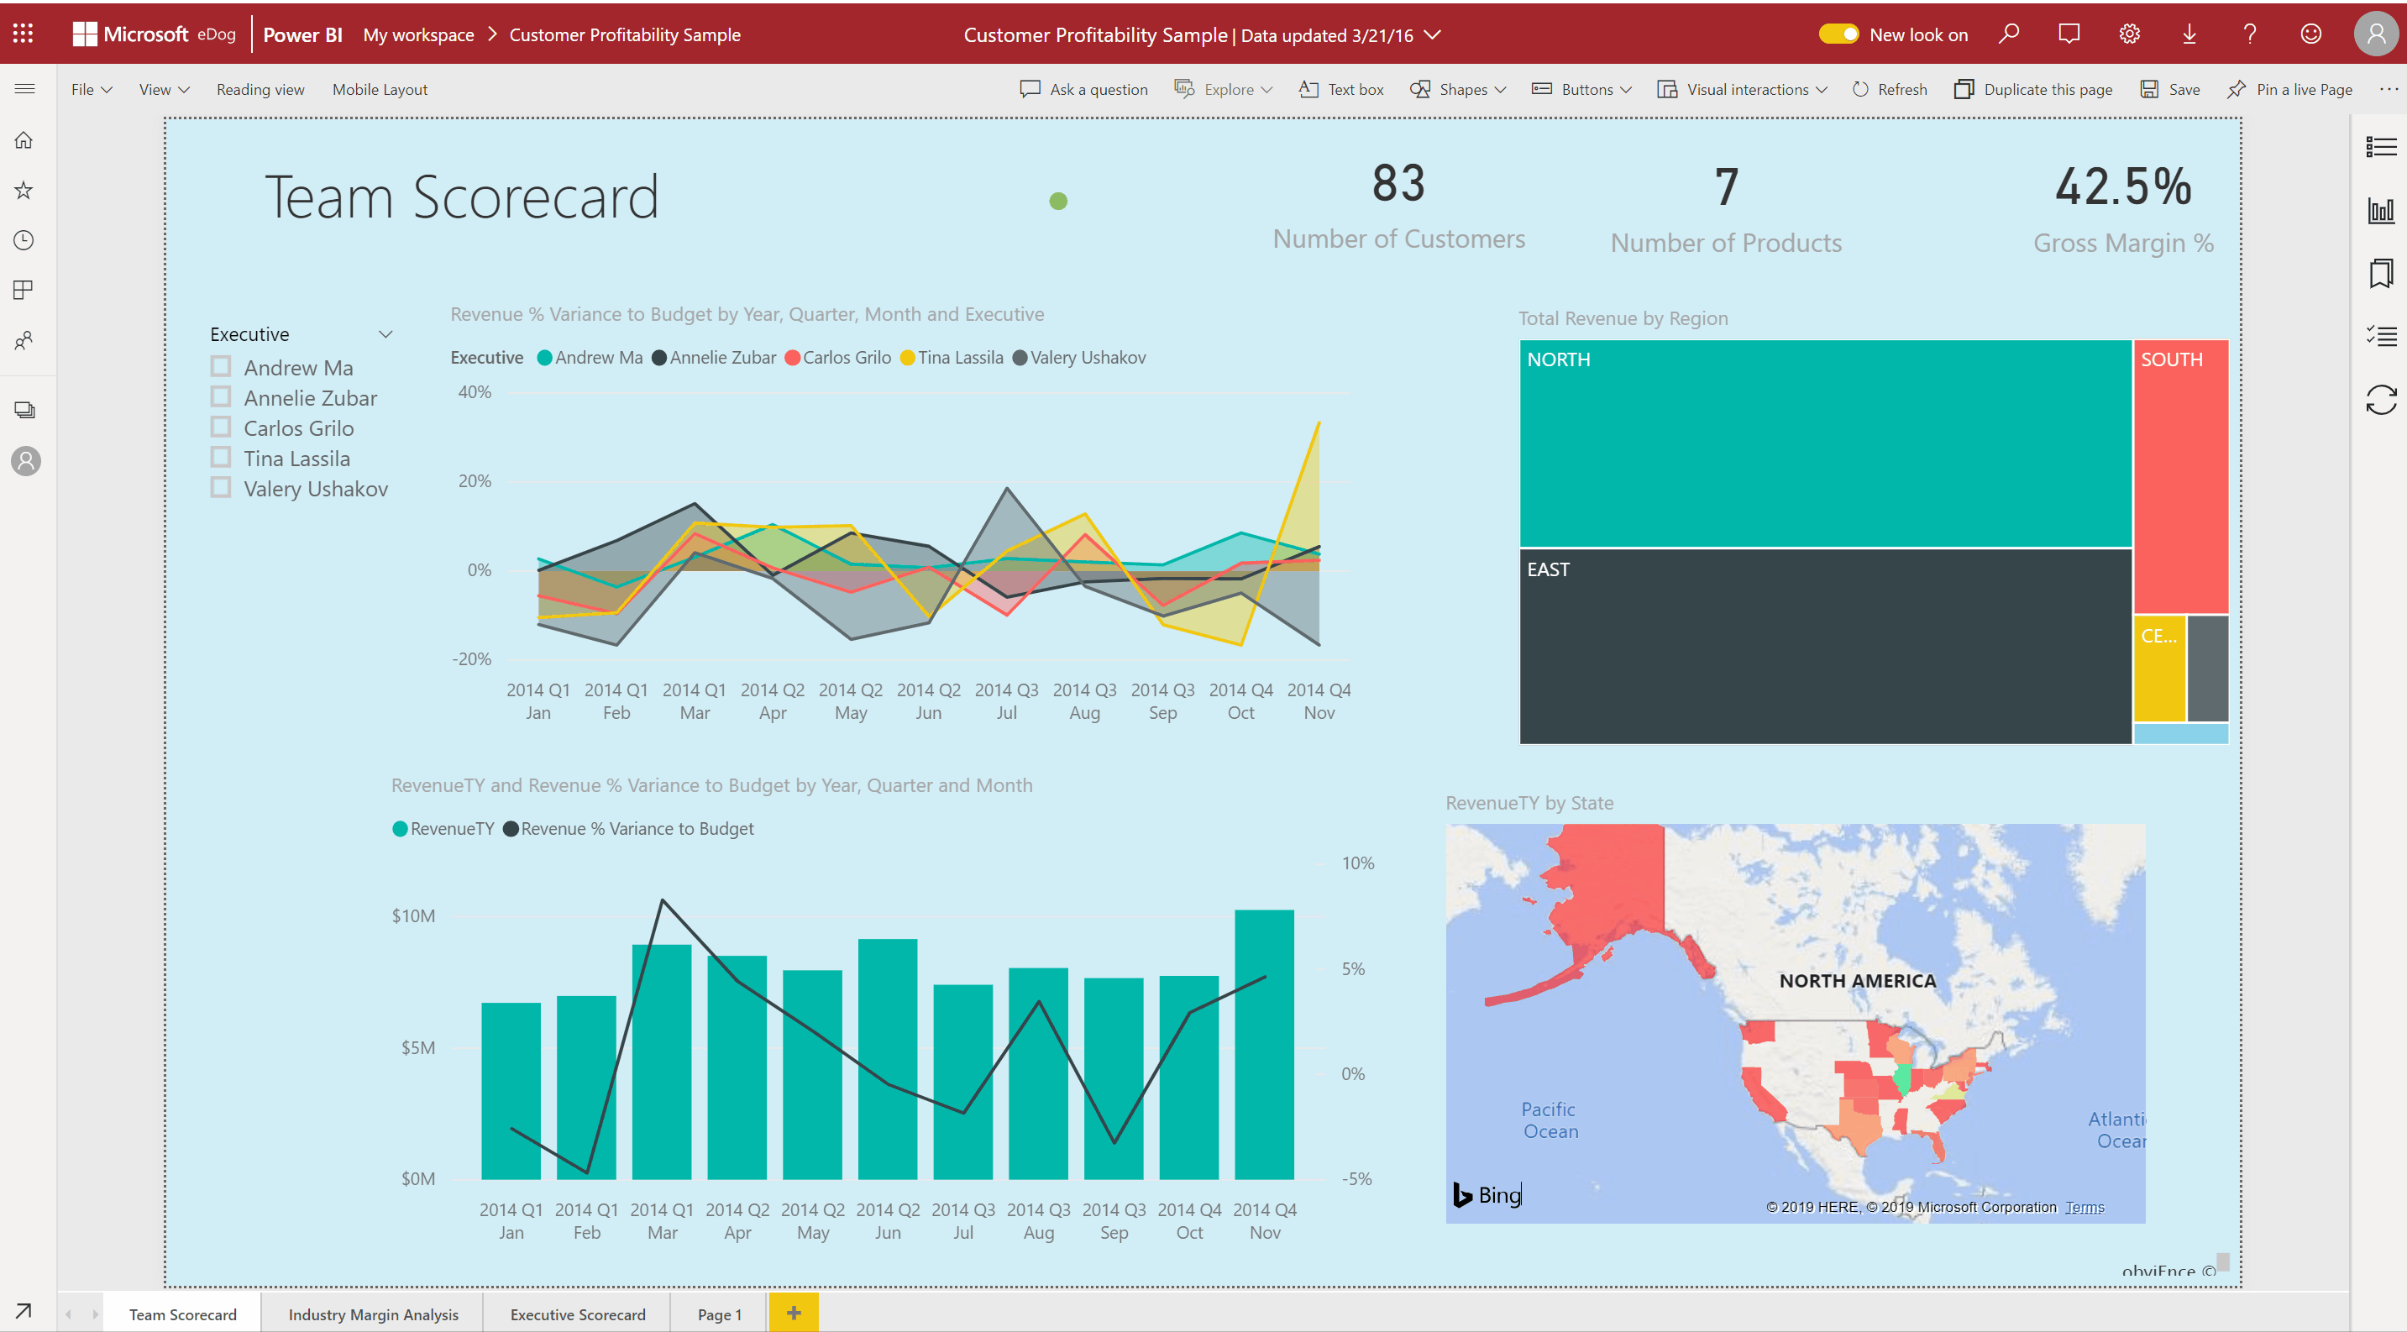The image size is (2407, 1332).
Task: Open the Shared with me icon
Action: click(x=24, y=340)
